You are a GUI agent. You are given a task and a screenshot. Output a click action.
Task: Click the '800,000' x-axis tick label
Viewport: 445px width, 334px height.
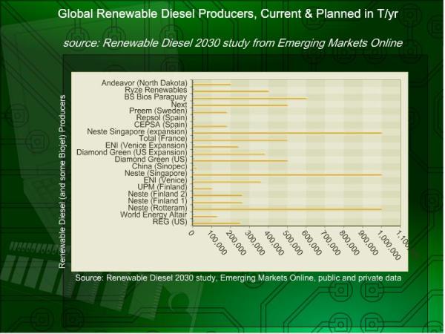[x=349, y=243]
